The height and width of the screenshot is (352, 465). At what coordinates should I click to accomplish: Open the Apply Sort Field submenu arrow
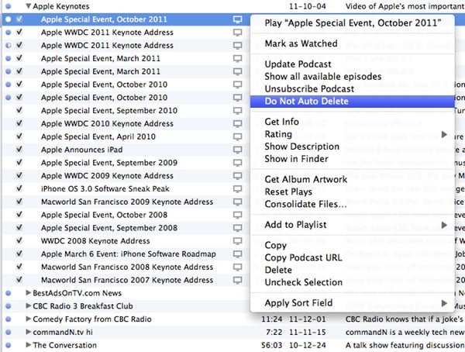click(444, 303)
